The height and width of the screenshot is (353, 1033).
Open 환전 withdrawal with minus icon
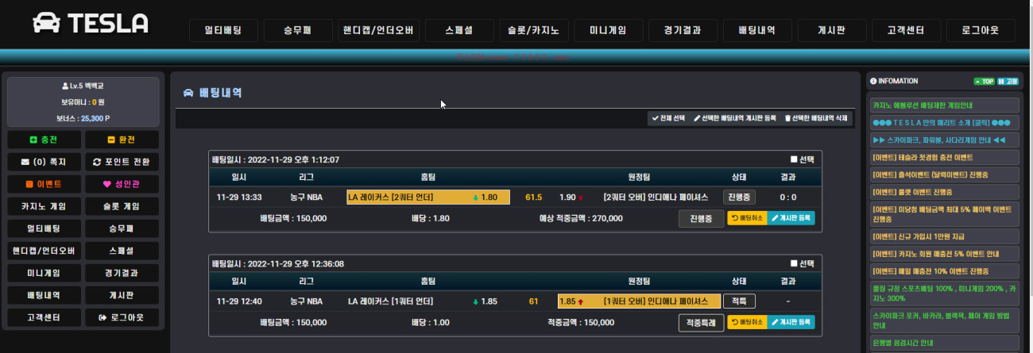(x=122, y=140)
